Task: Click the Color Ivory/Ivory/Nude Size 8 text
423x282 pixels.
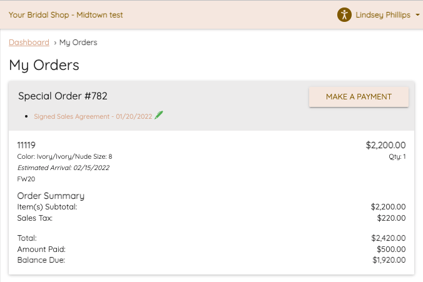Action: coord(64,157)
